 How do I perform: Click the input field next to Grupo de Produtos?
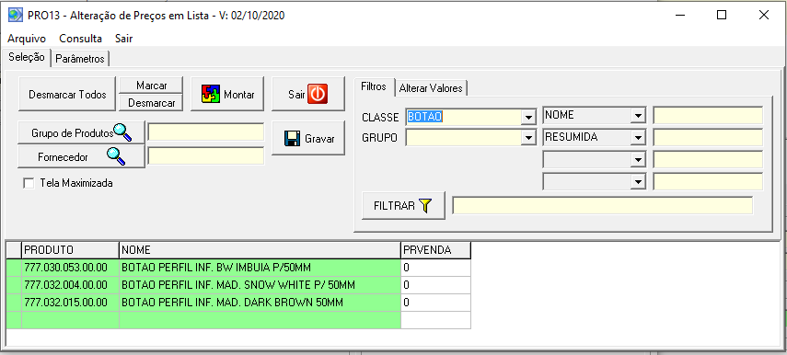[206, 132]
